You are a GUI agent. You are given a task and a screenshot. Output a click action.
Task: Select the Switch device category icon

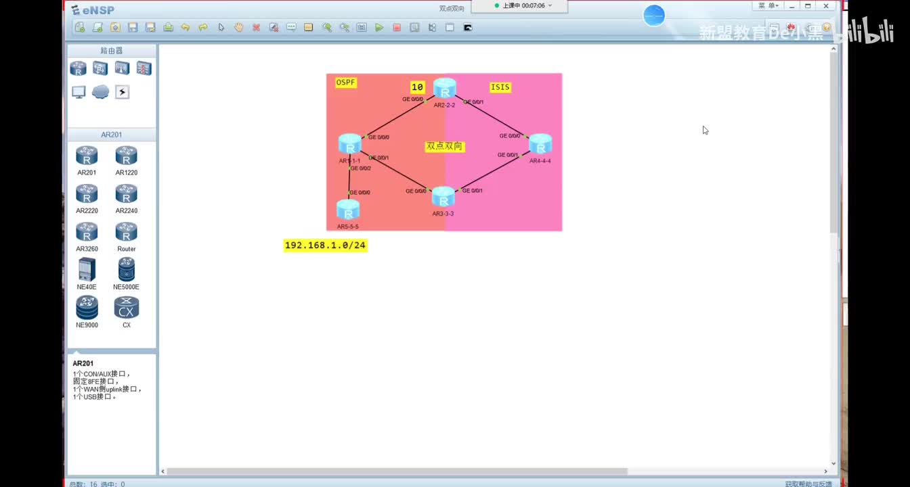click(100, 68)
